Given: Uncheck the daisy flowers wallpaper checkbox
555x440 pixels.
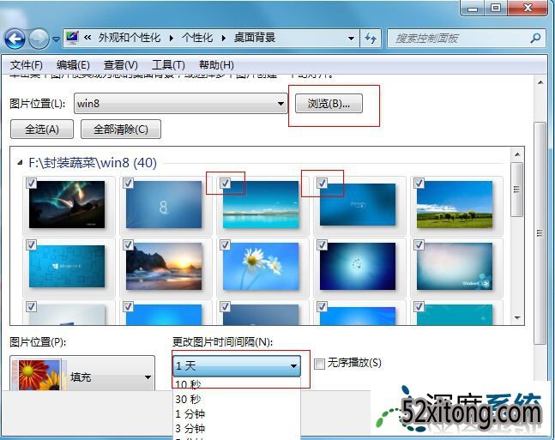Looking at the screenshot, I should pyautogui.click(x=225, y=244).
